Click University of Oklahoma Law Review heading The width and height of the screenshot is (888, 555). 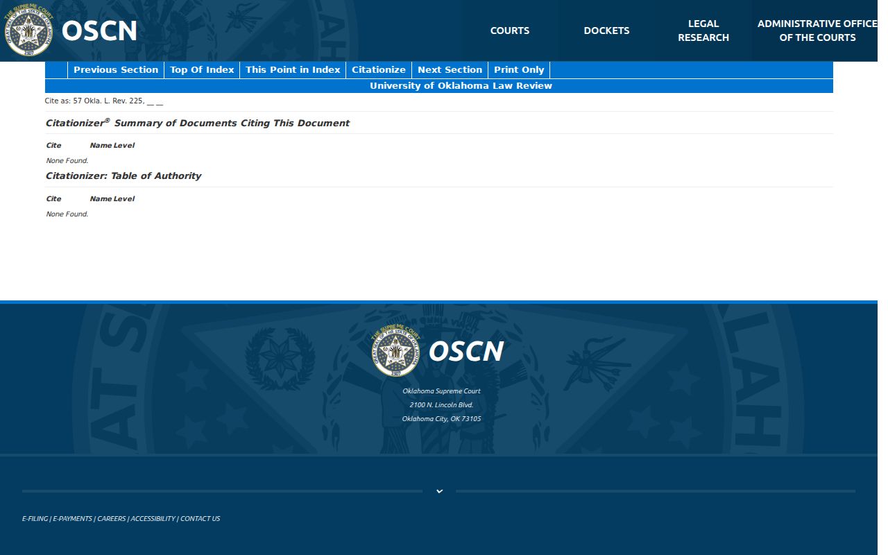tap(461, 86)
